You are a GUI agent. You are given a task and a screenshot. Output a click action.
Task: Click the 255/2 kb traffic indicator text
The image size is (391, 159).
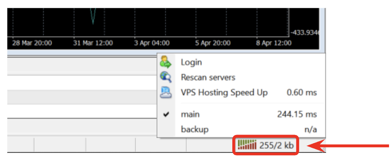(277, 145)
